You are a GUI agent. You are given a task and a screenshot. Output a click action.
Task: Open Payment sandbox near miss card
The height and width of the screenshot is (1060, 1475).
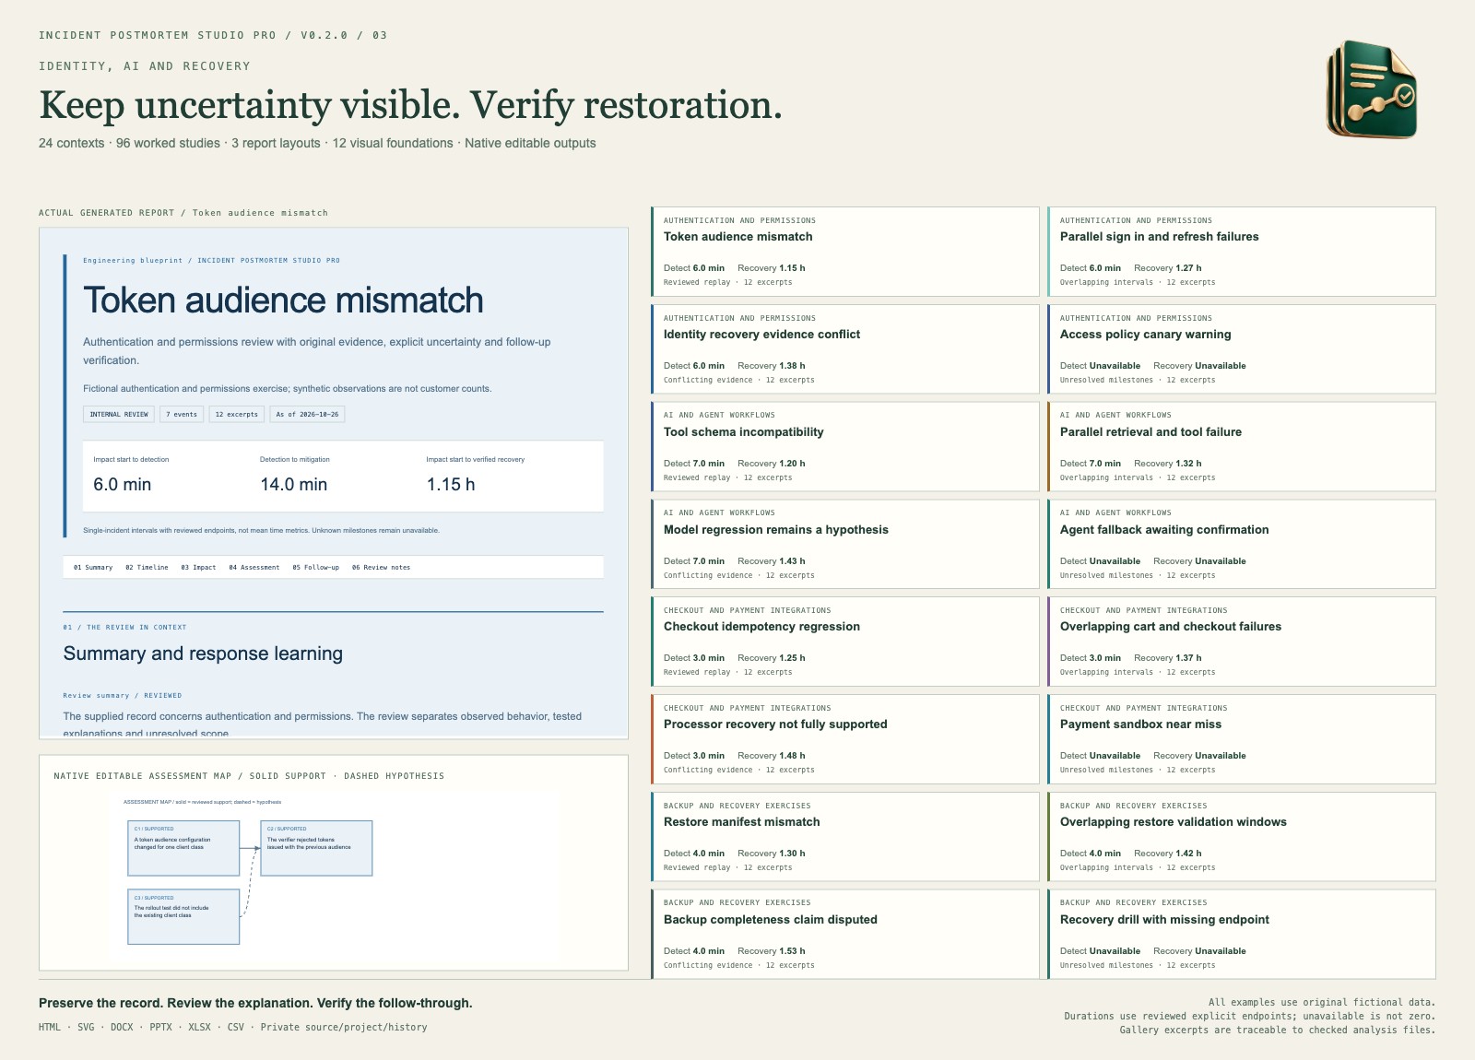click(x=1241, y=739)
